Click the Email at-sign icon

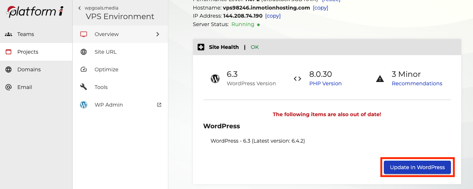(8, 87)
